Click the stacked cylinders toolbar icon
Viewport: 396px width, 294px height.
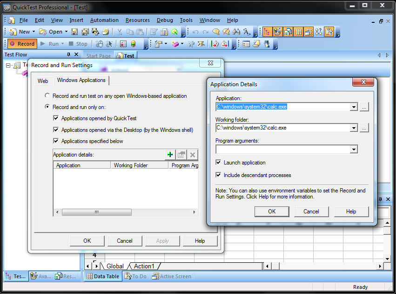pyautogui.click(x=134, y=44)
